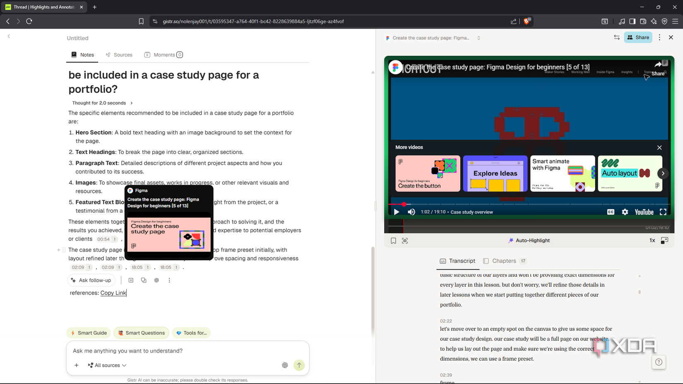The image size is (683, 384).
Task: Open the Explore Ideas video thumbnail
Action: pos(495,173)
